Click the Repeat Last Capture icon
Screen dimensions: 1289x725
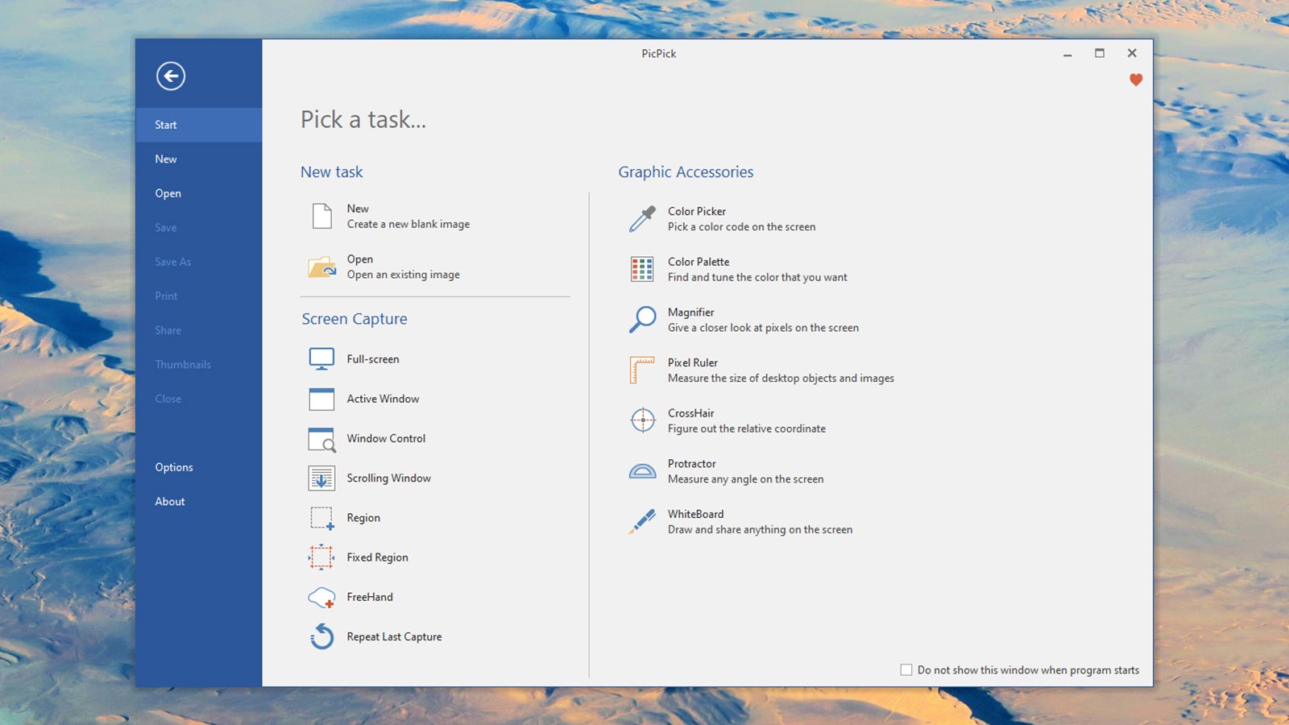(x=321, y=637)
